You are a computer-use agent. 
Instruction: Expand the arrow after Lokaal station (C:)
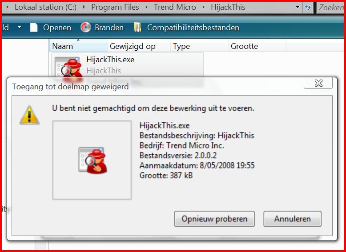[84, 7]
